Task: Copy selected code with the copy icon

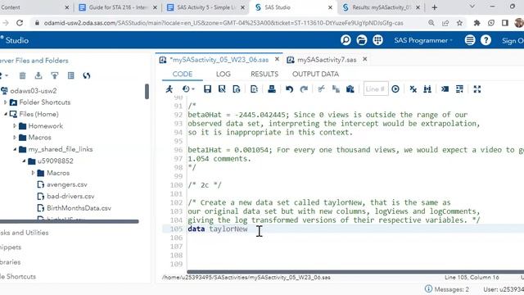Action: pyautogui.click(x=336, y=89)
